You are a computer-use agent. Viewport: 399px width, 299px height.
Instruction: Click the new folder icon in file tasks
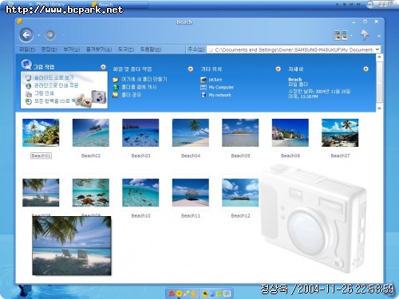point(116,80)
